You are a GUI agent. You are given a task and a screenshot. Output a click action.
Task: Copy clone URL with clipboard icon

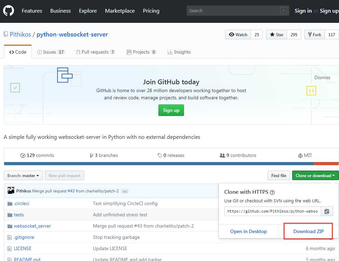pos(327,211)
